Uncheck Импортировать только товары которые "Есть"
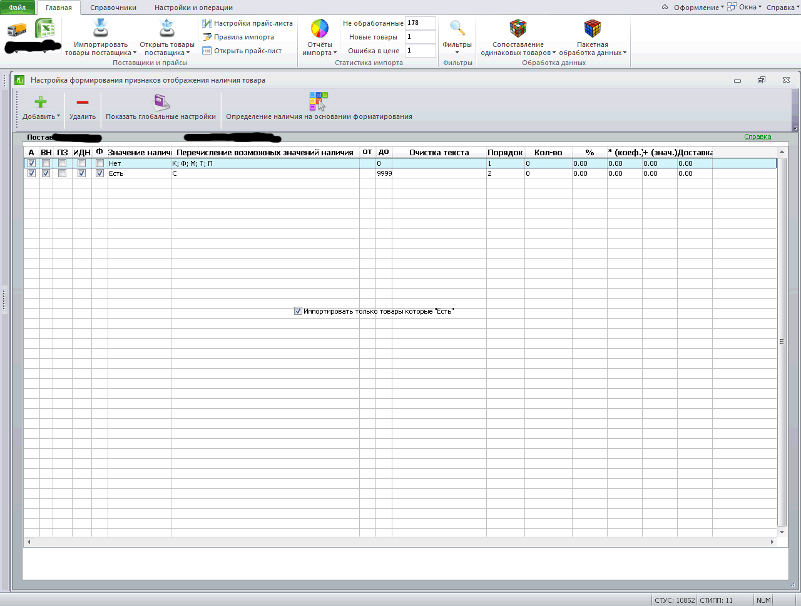Screen dimensions: 801x606 point(298,311)
